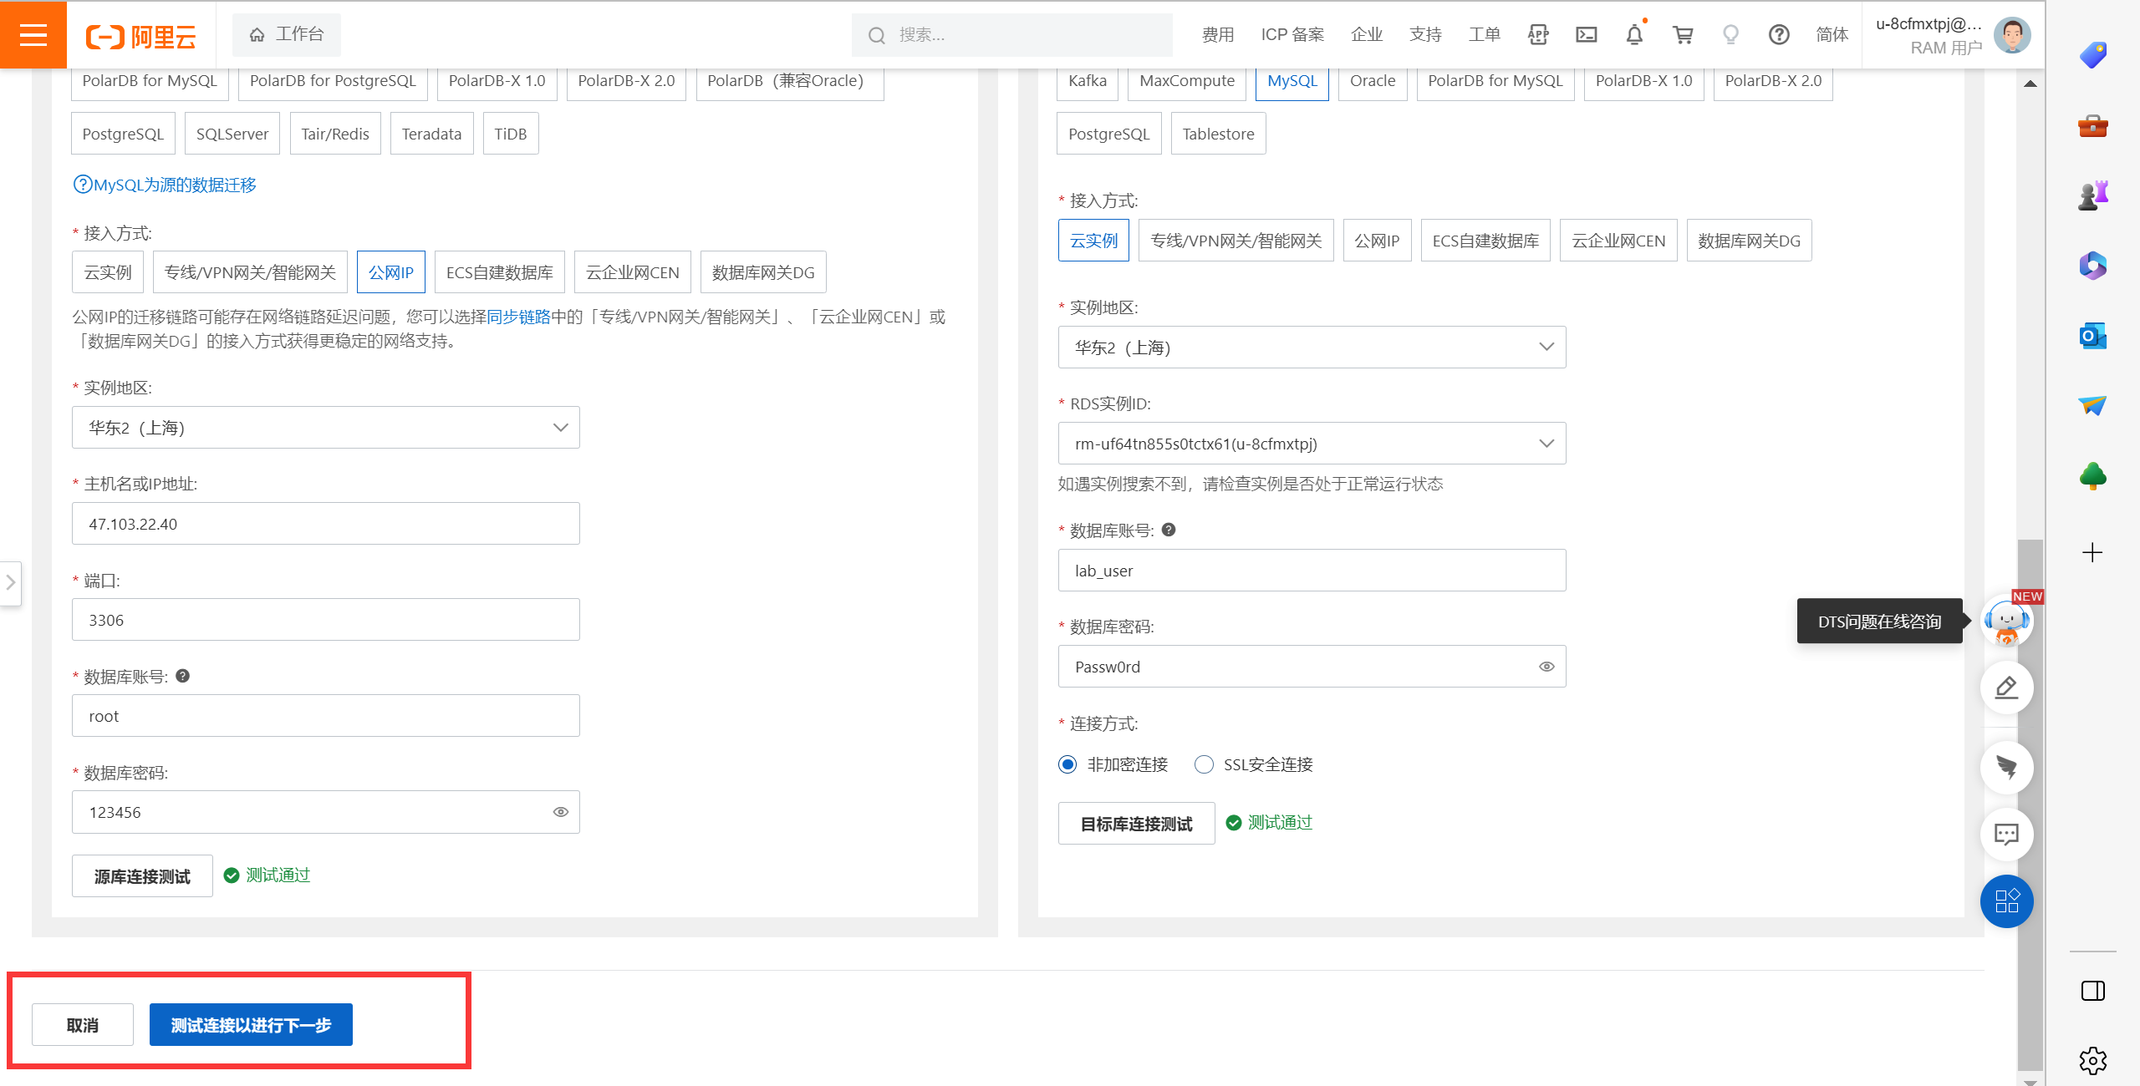This screenshot has height=1086, width=2140.
Task: Click scrollbar up arrow
Action: click(x=2030, y=83)
